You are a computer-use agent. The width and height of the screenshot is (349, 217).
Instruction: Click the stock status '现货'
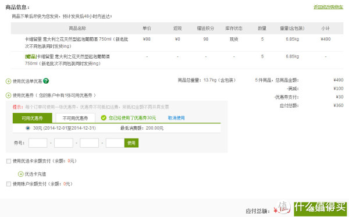234,39
